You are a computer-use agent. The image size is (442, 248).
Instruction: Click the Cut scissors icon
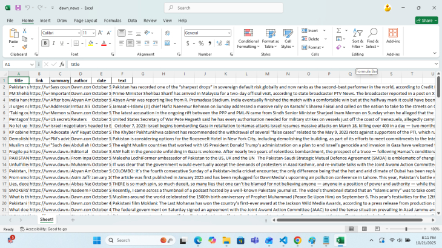[24, 31]
